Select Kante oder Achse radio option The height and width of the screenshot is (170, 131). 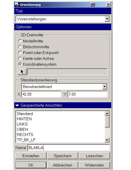20,58
